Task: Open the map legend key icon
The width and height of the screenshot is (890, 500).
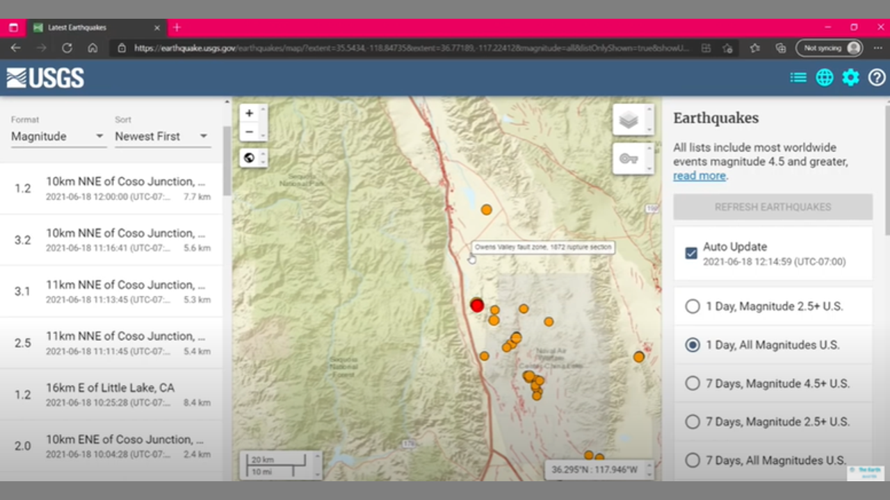Action: 629,159
